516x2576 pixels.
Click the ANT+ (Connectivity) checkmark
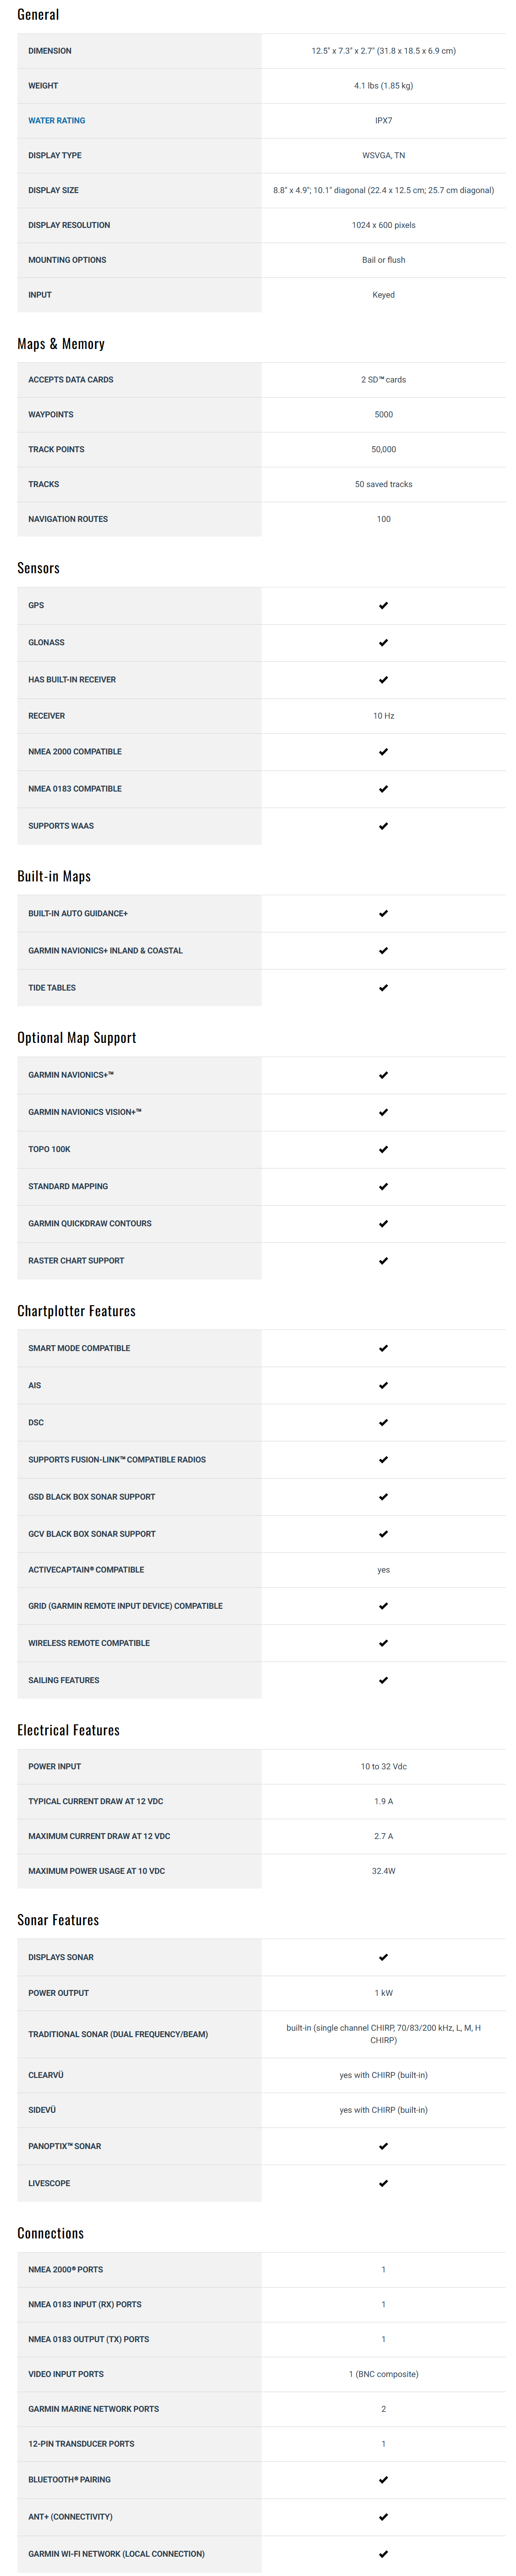point(383,2517)
